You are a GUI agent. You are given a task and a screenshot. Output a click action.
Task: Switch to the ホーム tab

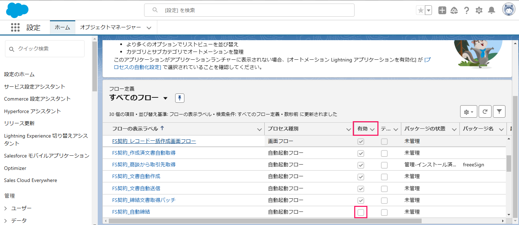click(x=62, y=27)
